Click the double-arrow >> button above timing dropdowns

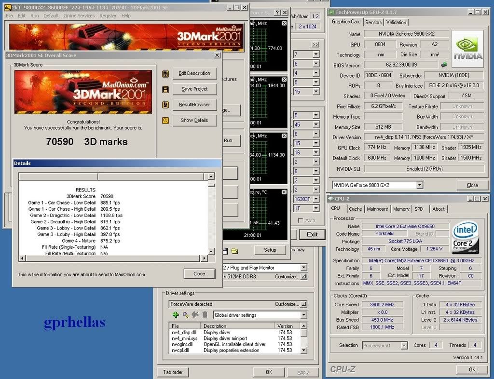315,45
